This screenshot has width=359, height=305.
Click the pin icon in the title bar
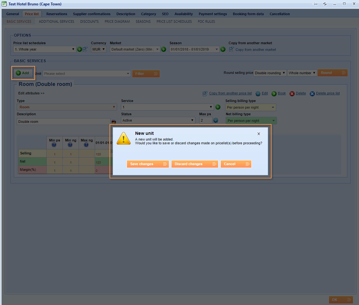pos(315,4)
